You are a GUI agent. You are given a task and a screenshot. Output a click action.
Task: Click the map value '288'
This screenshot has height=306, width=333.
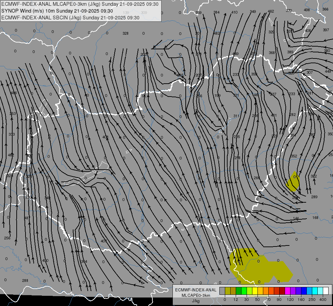click(25, 280)
